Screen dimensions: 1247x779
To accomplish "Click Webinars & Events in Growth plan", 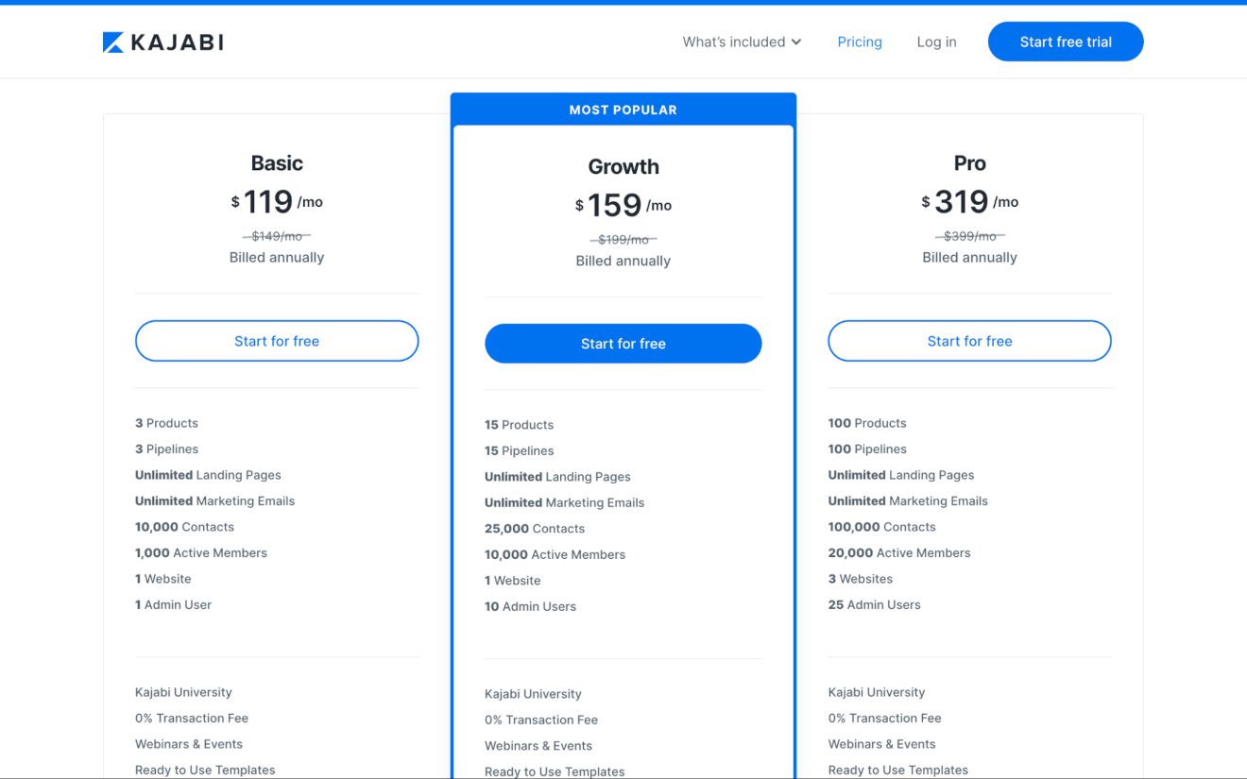I will (x=538, y=746).
